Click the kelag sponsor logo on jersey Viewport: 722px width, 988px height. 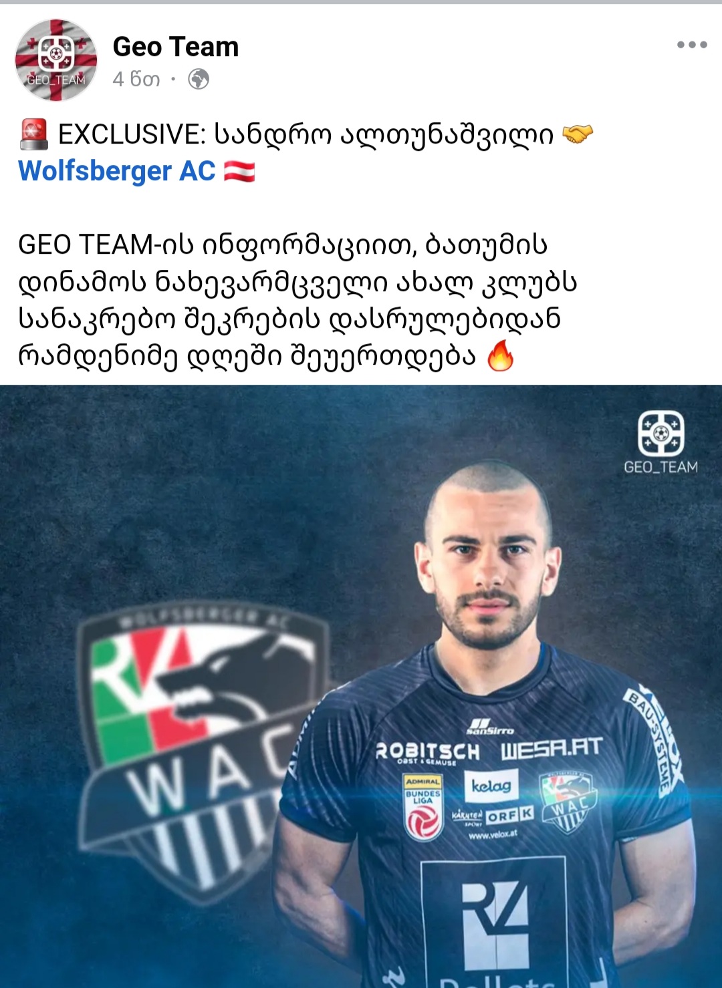tap(491, 786)
